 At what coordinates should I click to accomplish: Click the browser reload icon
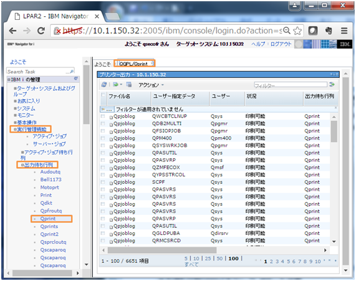41,31
